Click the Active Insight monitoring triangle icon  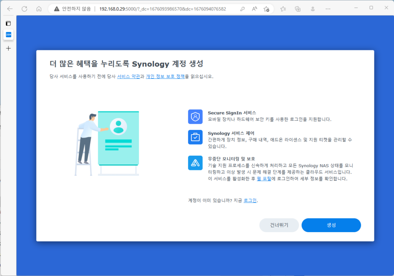point(195,163)
